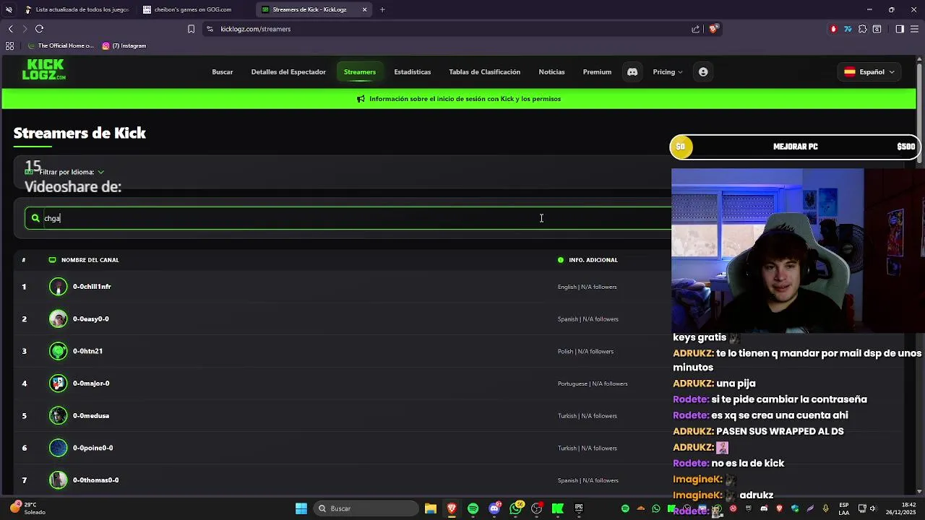
Task: Open the 0-0major-0 channel link
Action: point(91,383)
